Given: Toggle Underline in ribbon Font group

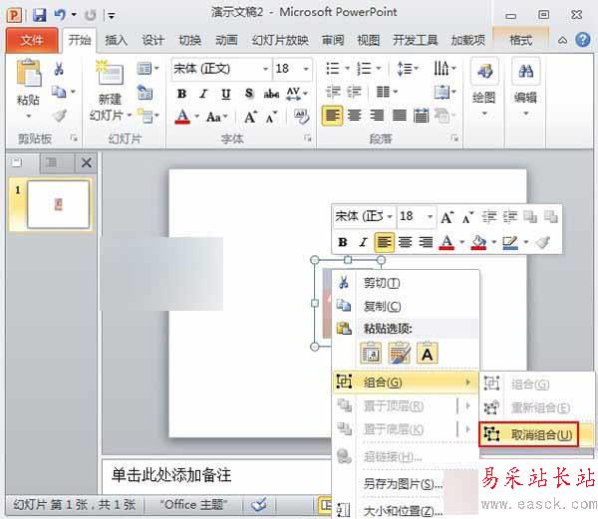Looking at the screenshot, I should (226, 94).
